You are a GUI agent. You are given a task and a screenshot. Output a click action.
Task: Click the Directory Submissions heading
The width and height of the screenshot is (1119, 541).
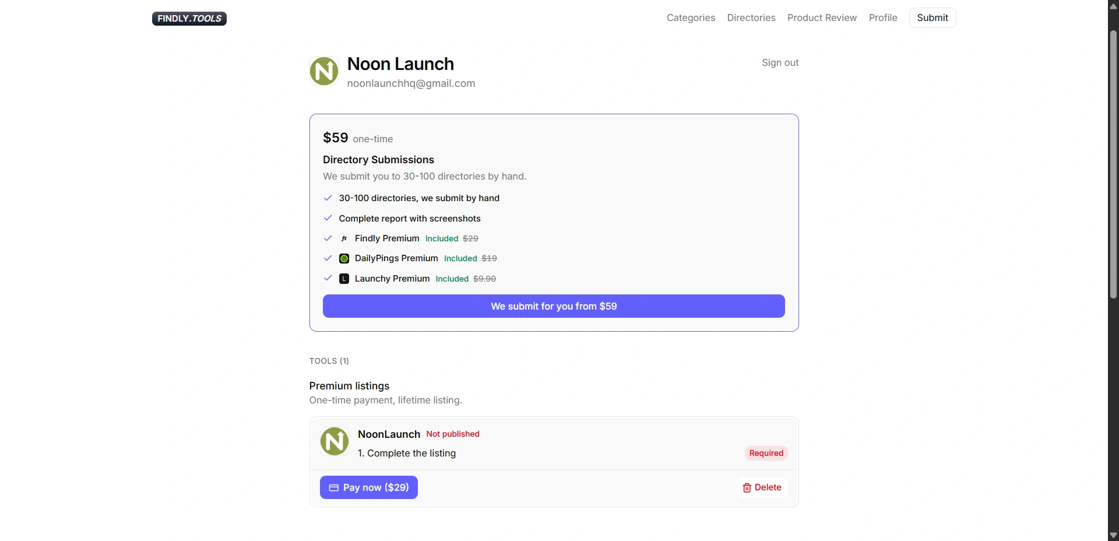pyautogui.click(x=378, y=160)
